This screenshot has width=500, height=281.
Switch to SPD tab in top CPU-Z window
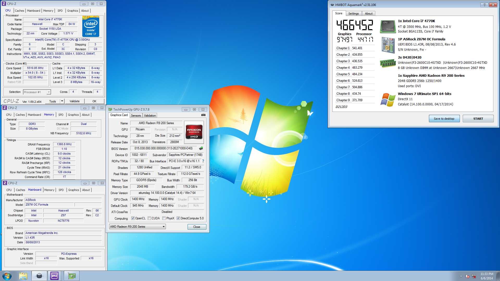coord(60,11)
